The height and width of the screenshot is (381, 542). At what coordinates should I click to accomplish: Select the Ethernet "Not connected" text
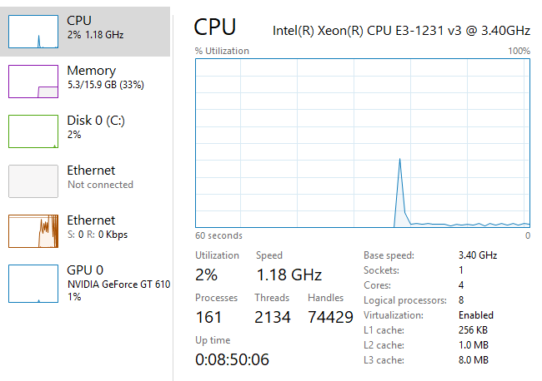[100, 185]
